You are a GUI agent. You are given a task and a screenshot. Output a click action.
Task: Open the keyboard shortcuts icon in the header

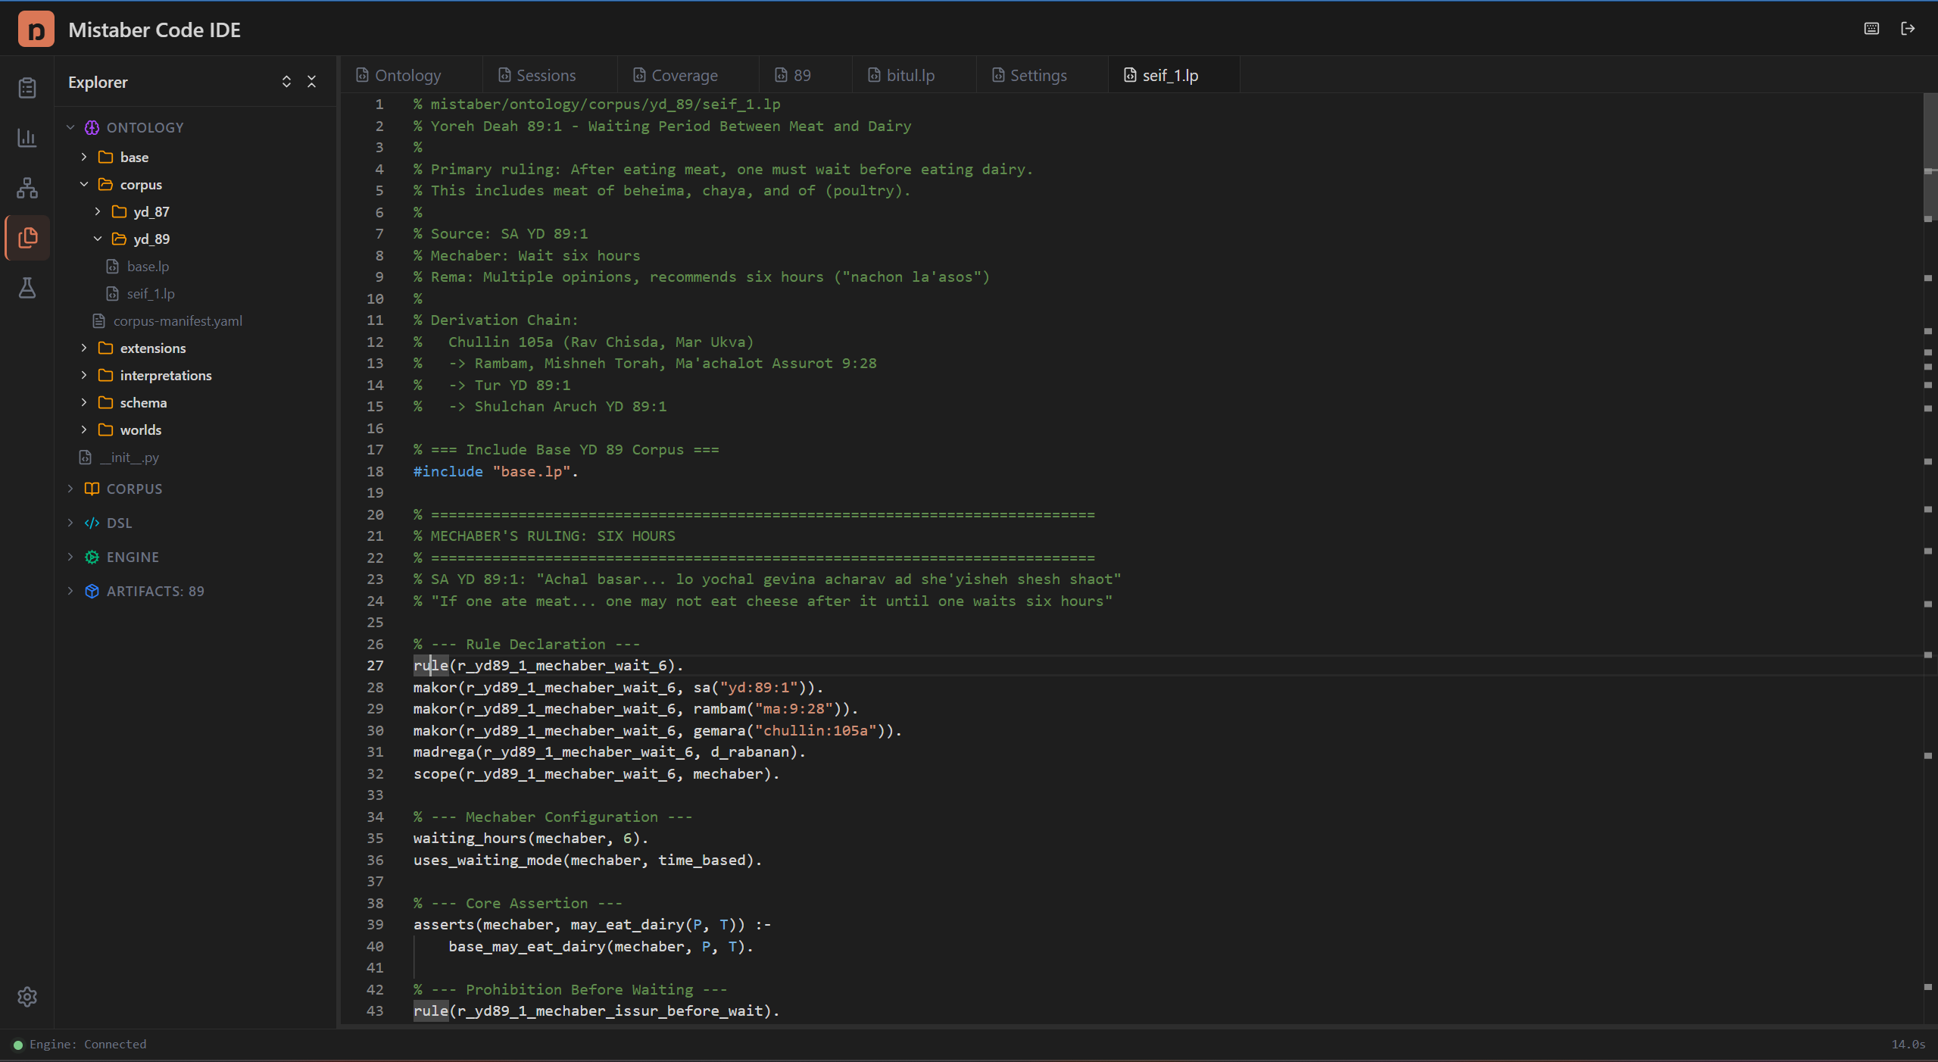tap(1871, 28)
